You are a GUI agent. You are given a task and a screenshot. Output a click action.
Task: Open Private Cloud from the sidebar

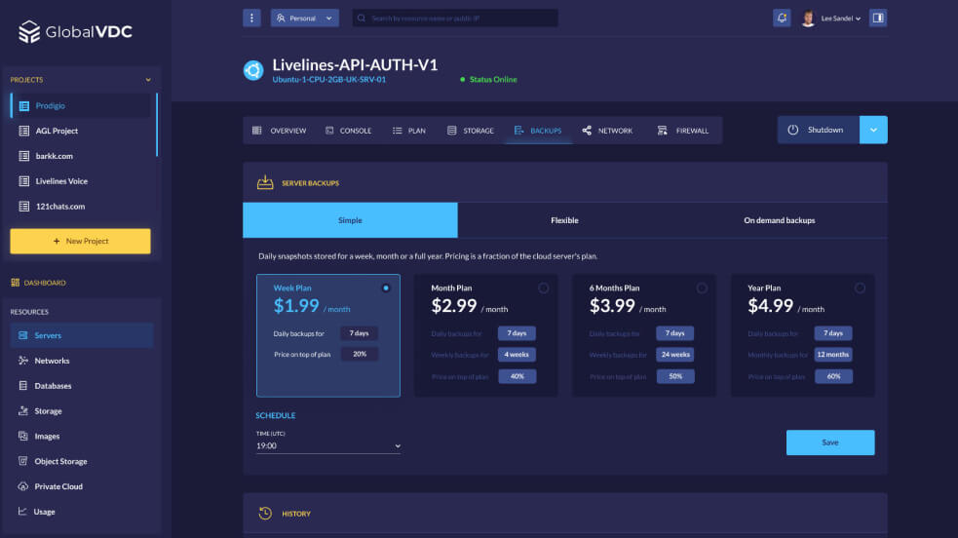58,486
